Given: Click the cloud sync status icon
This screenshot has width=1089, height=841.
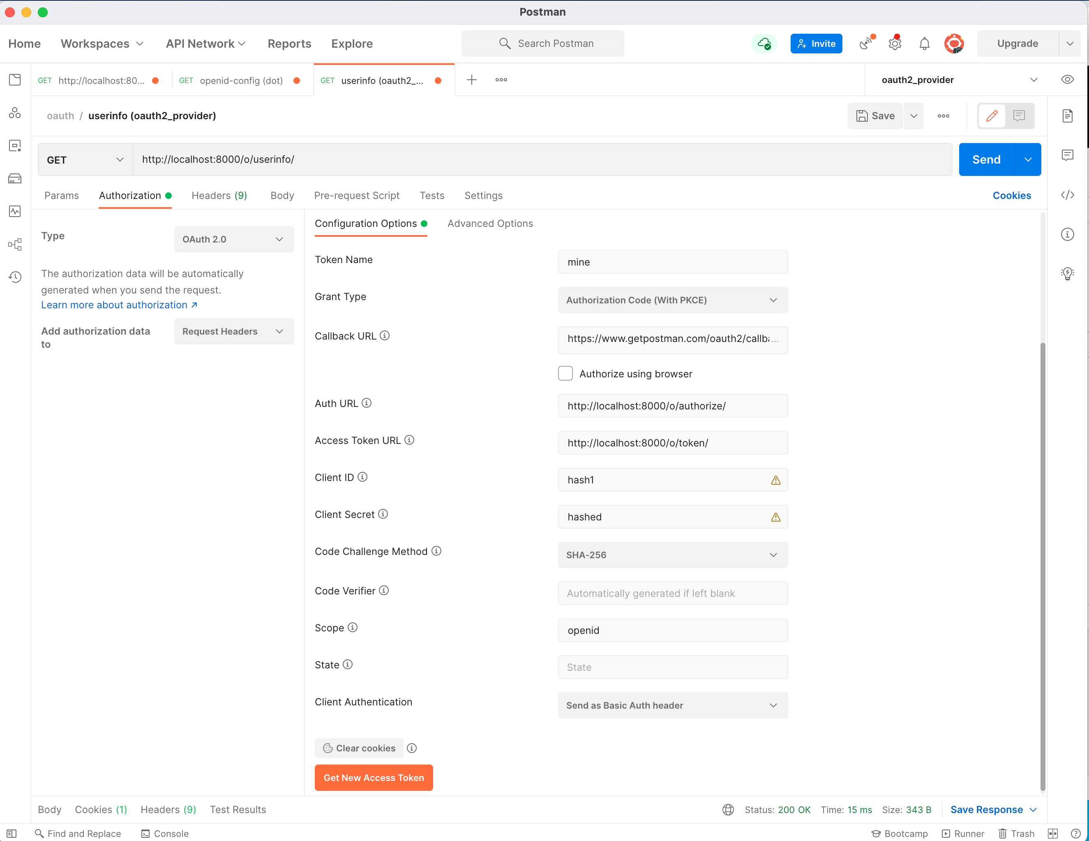Looking at the screenshot, I should pos(764,44).
